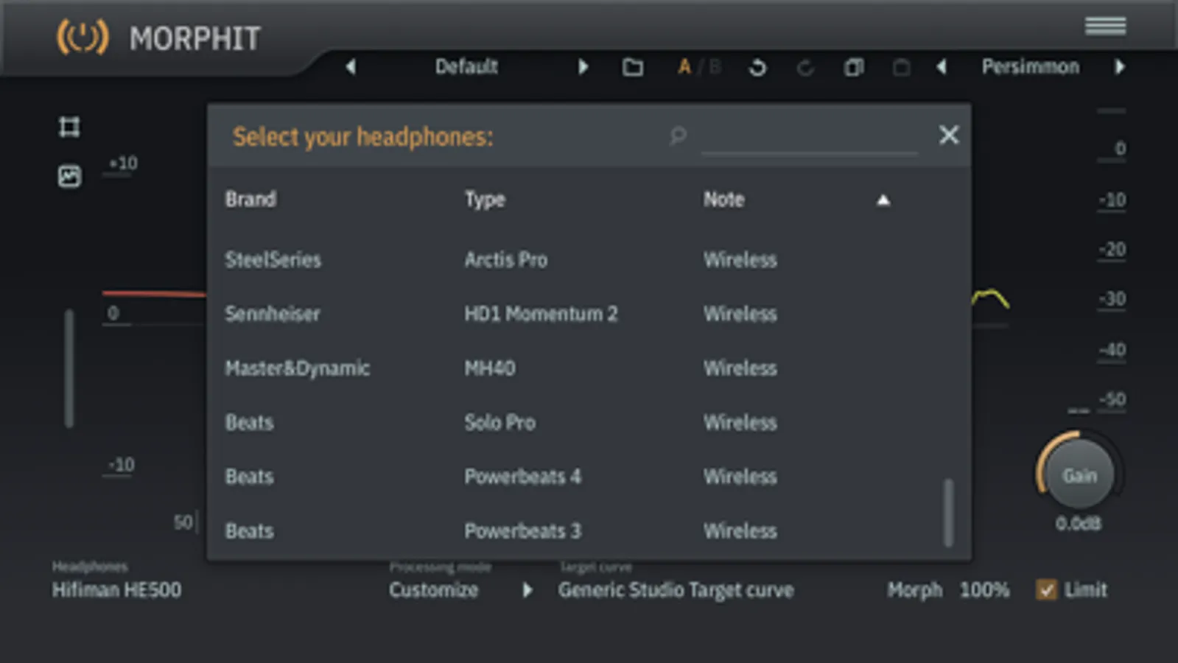Click the redo arrow icon
The height and width of the screenshot is (663, 1178).
coord(805,68)
